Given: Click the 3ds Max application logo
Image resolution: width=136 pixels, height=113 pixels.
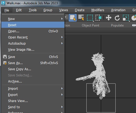Looking at the screenshot, I should (x=3, y=3).
